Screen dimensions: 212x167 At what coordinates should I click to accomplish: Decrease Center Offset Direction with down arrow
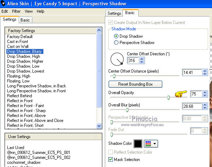point(141,62)
